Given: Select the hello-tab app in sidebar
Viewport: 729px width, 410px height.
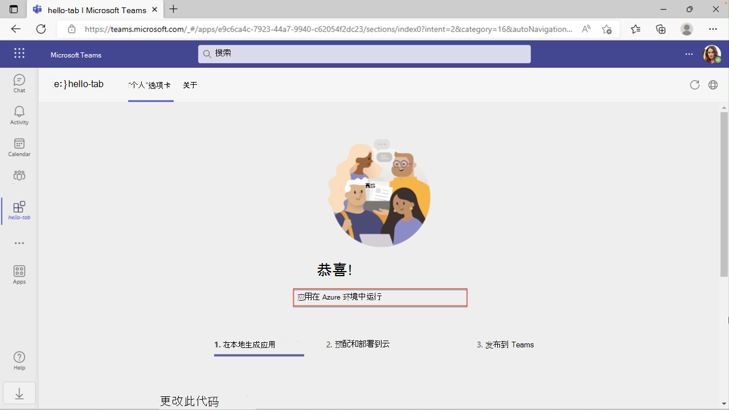Looking at the screenshot, I should [19, 210].
